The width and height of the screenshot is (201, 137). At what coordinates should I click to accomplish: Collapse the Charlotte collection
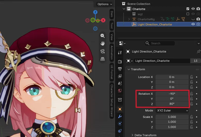[x=124, y=9]
